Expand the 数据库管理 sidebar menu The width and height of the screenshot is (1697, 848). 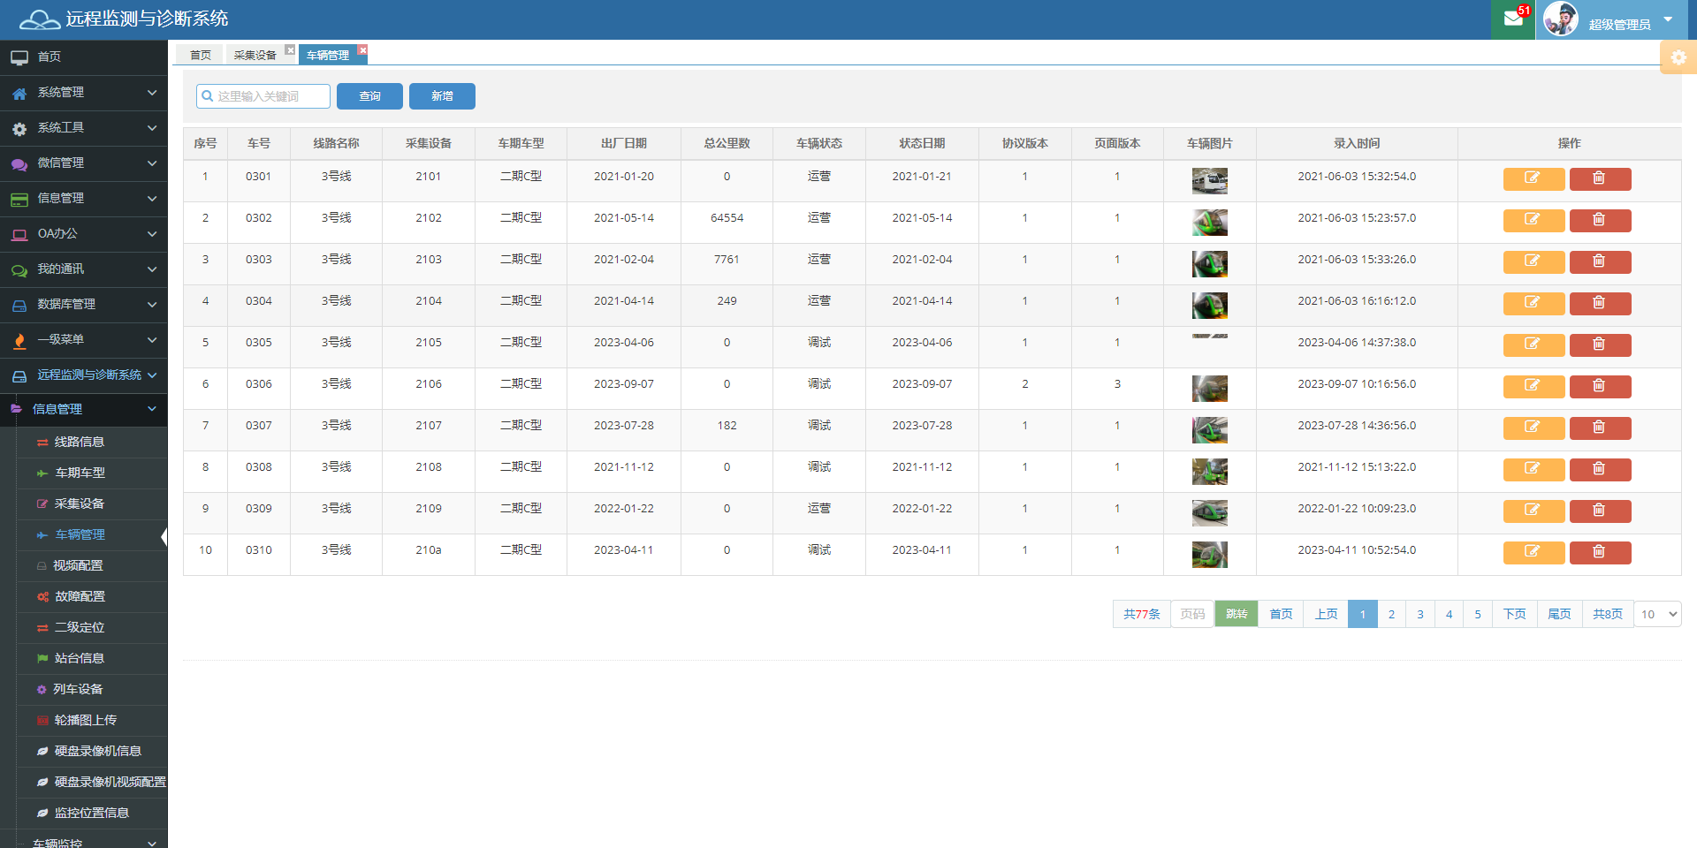pyautogui.click(x=84, y=305)
